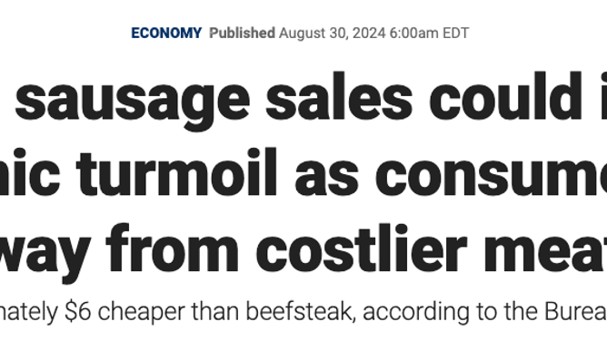Image resolution: width=607 pixels, height=341 pixels.
Task: Click the word sausage in headline
Action: pyautogui.click(x=133, y=100)
